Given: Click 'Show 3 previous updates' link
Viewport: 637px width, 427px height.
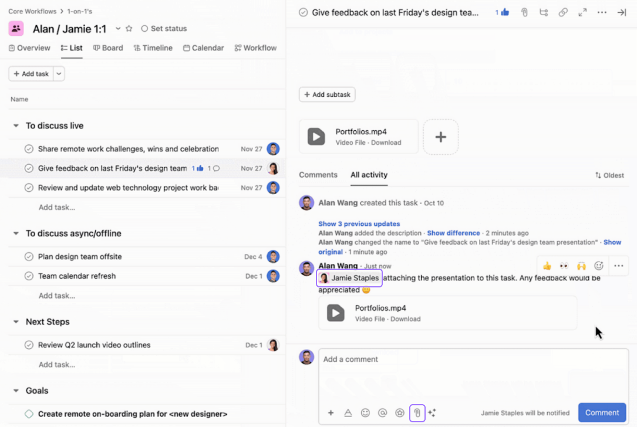Looking at the screenshot, I should [x=359, y=223].
